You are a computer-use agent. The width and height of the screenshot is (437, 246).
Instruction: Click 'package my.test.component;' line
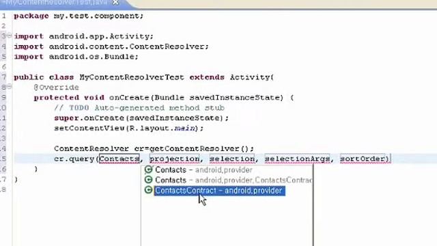point(79,16)
